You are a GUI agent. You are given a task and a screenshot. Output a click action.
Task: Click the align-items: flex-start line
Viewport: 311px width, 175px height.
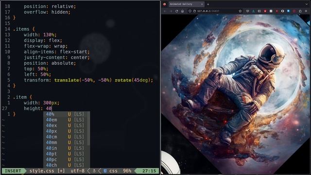point(57,52)
